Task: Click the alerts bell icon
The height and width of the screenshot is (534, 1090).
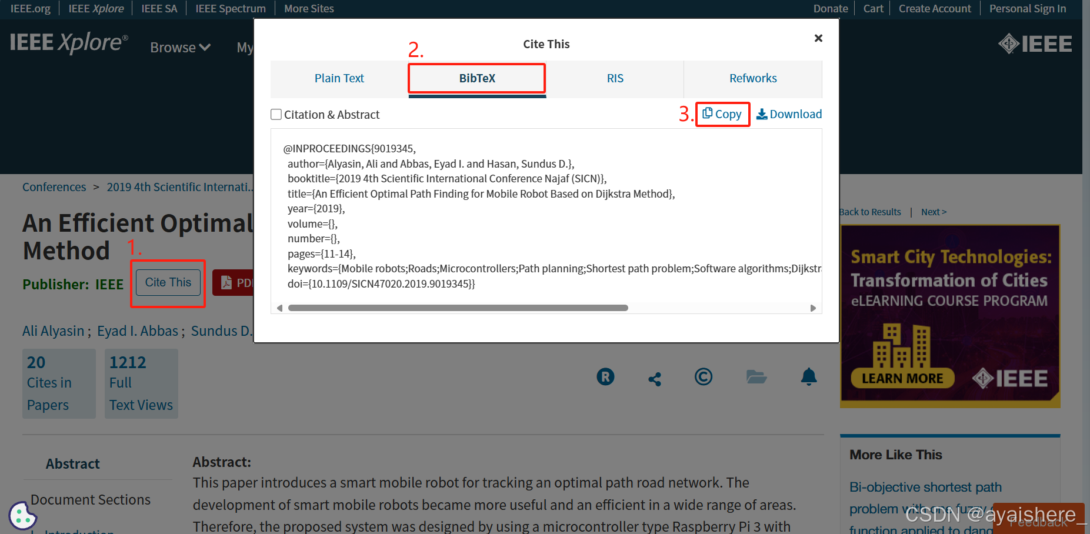Action: [809, 376]
